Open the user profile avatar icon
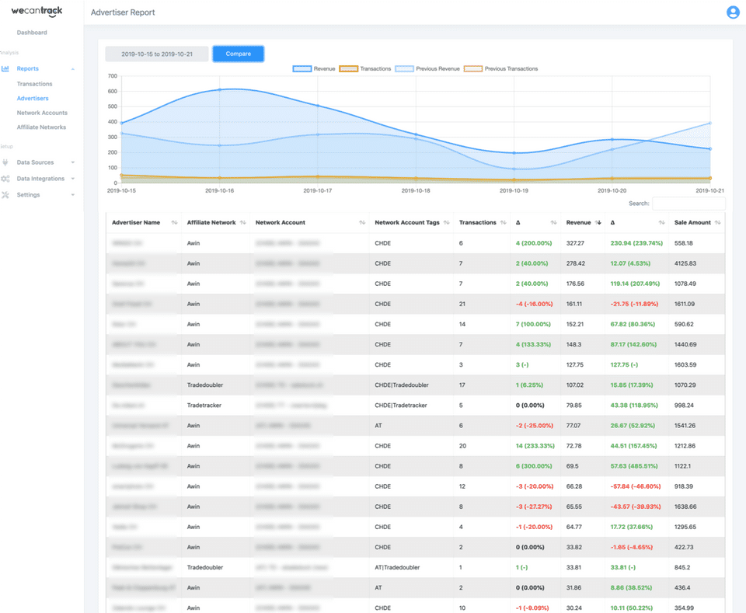746x613 pixels. [733, 12]
